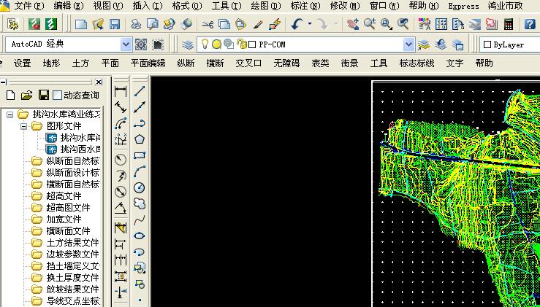540x307 pixels.
Task: Enable the 动态查询 checkbox
Action: click(58, 95)
